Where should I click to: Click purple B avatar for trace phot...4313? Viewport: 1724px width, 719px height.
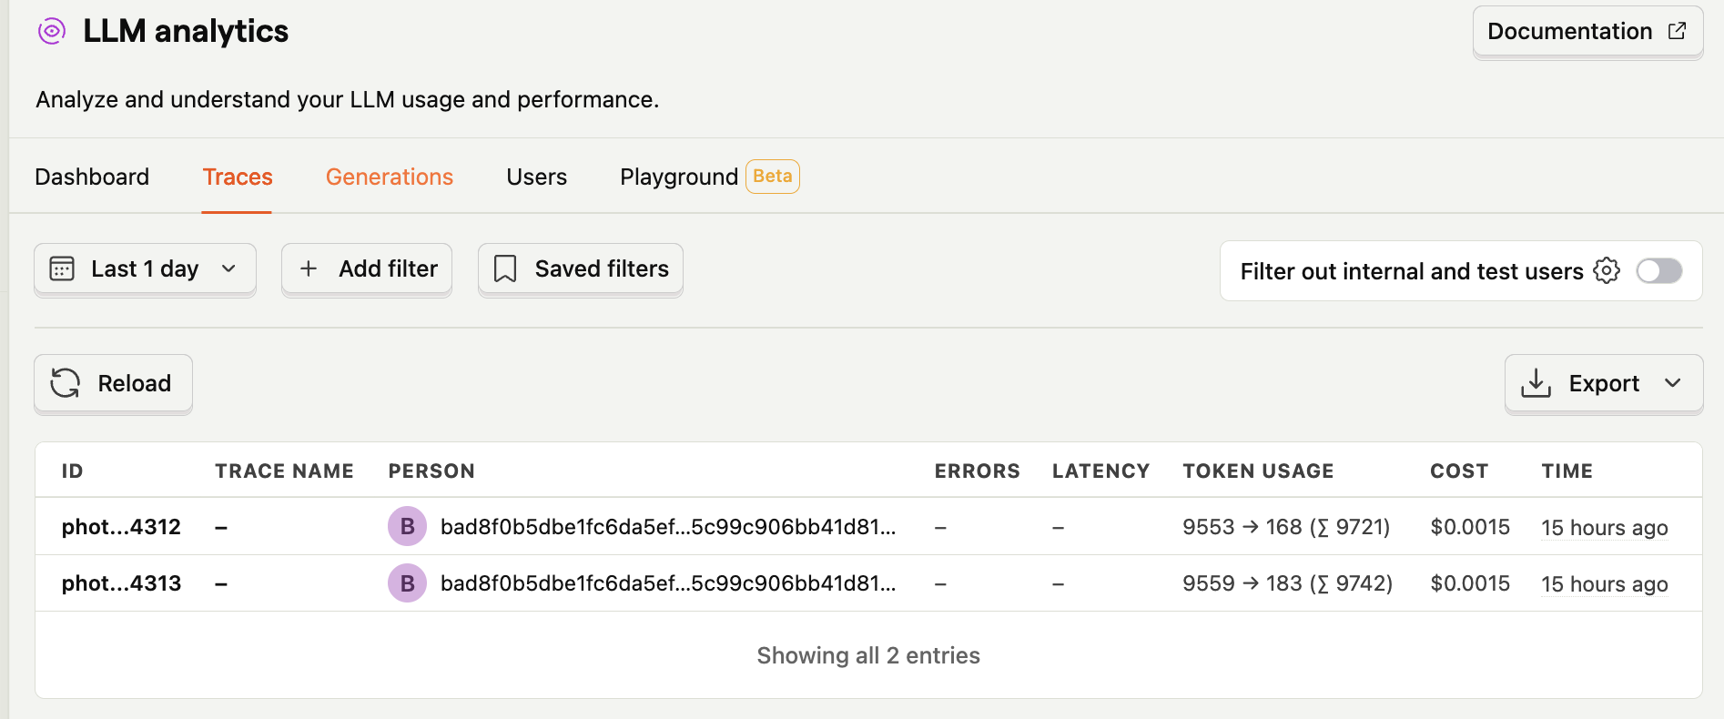[x=407, y=583]
